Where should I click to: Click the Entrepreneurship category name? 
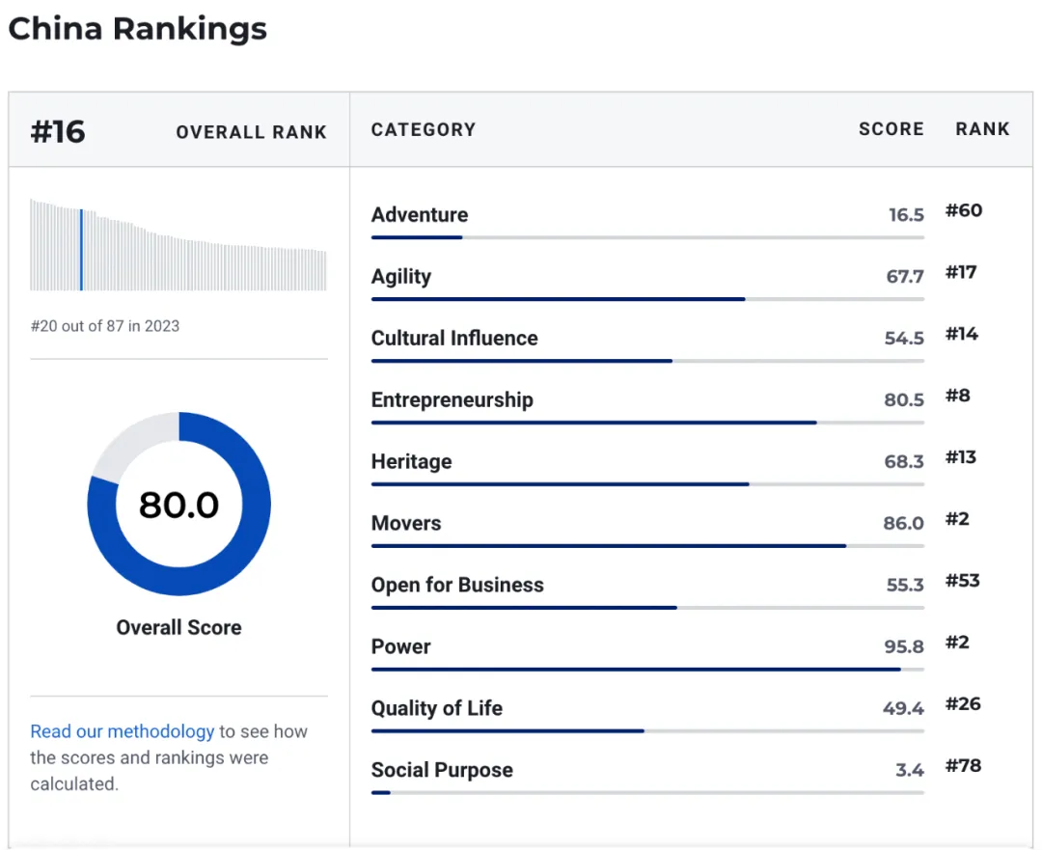452,400
